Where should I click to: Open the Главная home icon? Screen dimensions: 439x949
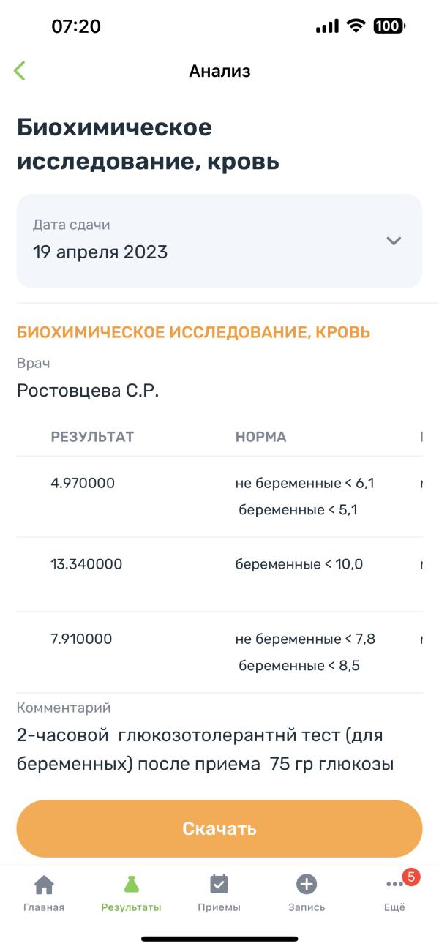click(44, 884)
